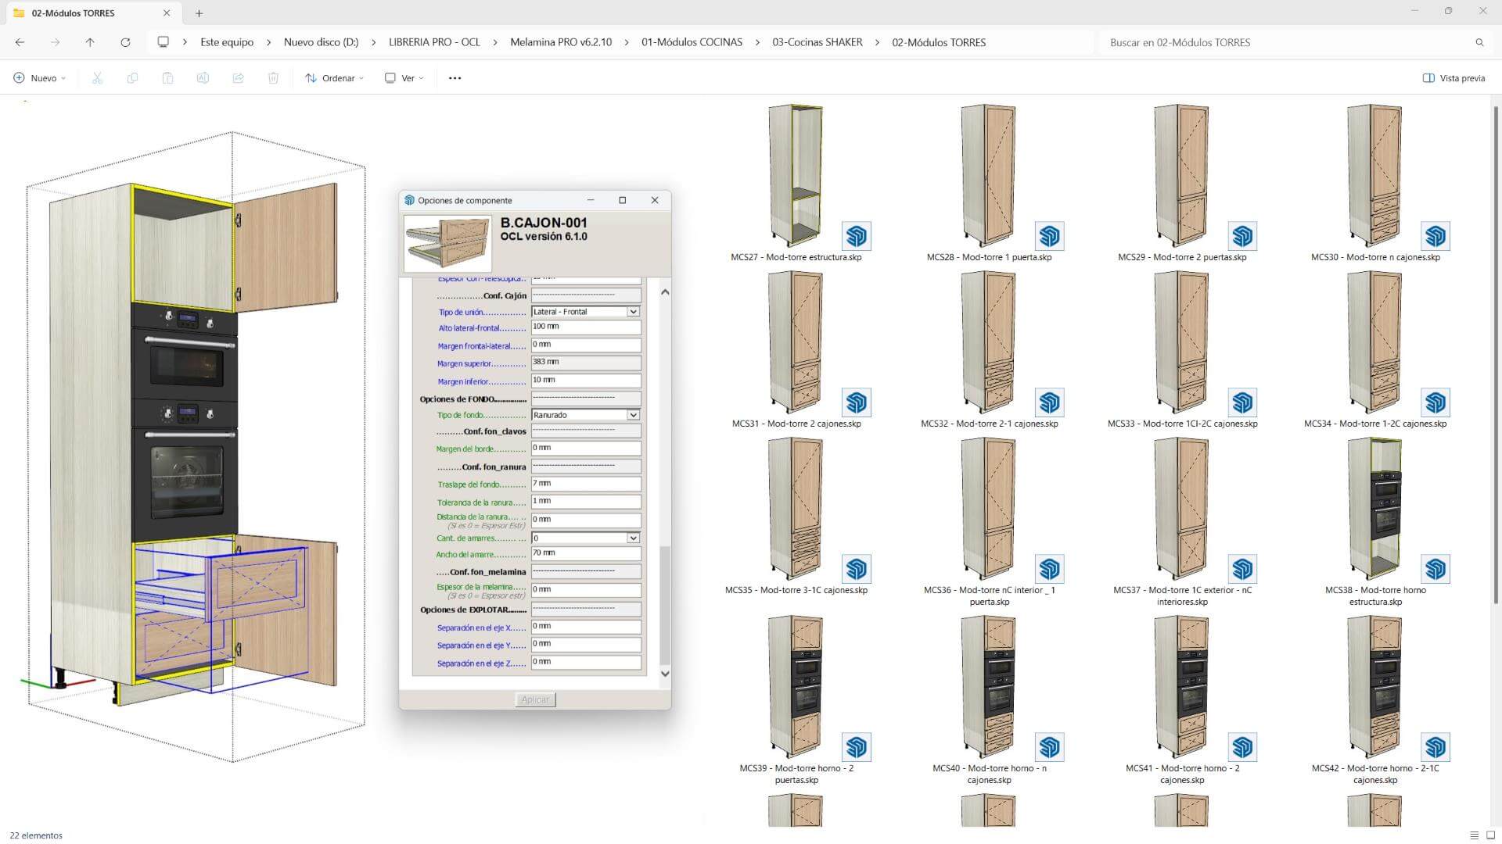Viewport: 1502px width, 844px height.
Task: Click the file list vertical scrollbar
Action: [x=1495, y=356]
